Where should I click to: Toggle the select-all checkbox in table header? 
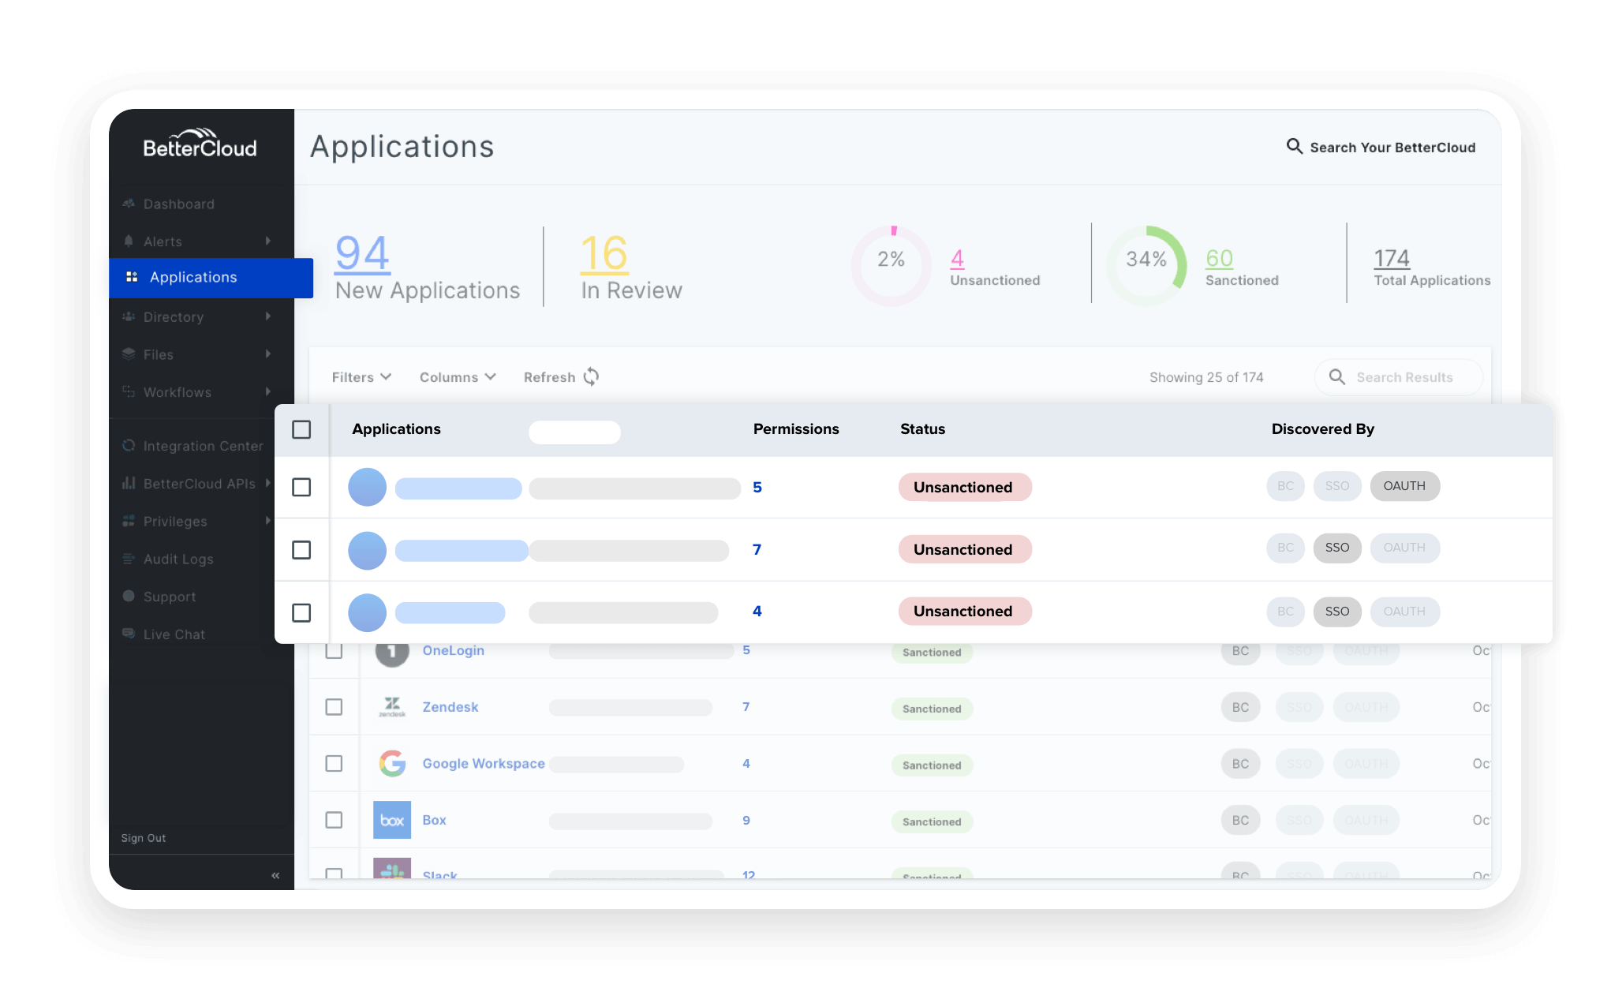[x=301, y=429]
